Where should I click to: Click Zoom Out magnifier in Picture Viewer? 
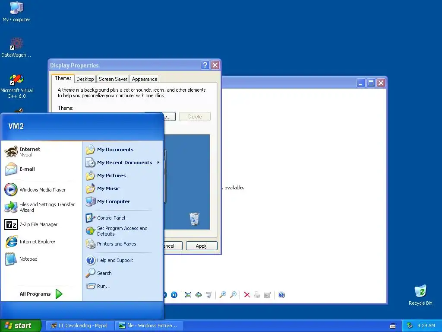[233, 295]
